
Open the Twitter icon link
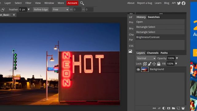pyautogui.click(x=179, y=3)
